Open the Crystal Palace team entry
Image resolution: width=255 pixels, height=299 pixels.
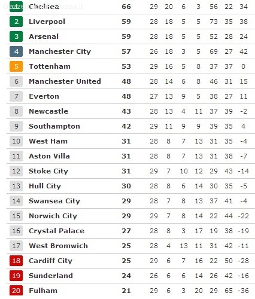tap(57, 231)
